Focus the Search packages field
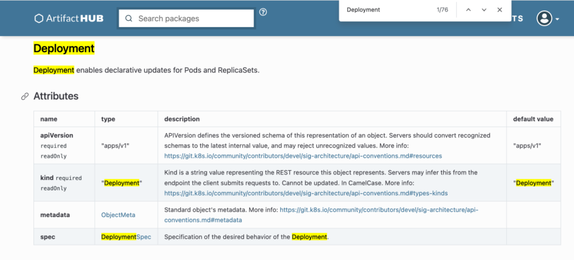The width and height of the screenshot is (574, 260). pos(186,18)
